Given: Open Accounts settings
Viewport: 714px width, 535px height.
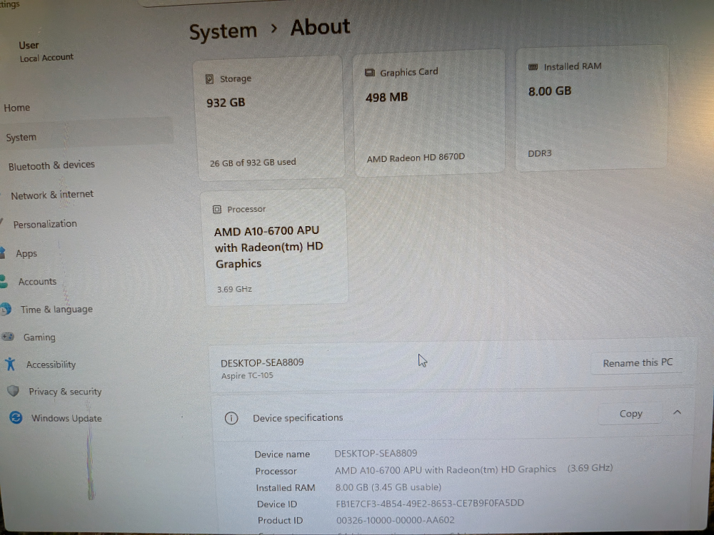Looking at the screenshot, I should click(x=37, y=282).
